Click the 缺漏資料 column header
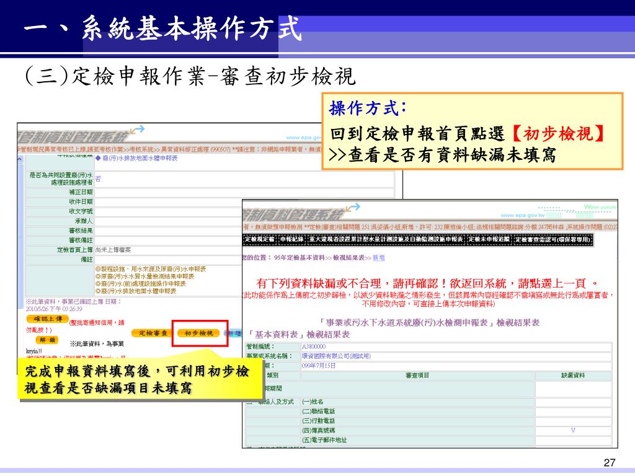The image size is (635, 476). click(x=572, y=376)
